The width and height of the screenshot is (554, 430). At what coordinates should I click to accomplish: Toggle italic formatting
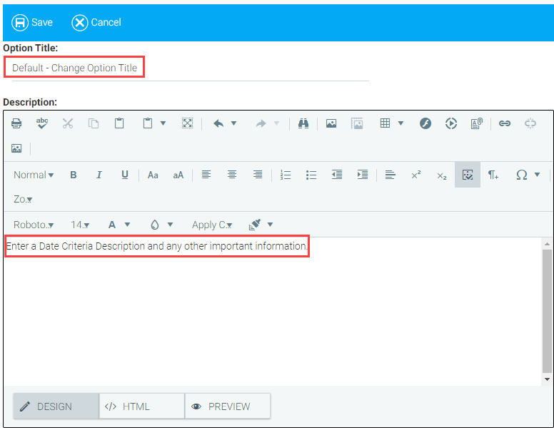[x=99, y=175]
